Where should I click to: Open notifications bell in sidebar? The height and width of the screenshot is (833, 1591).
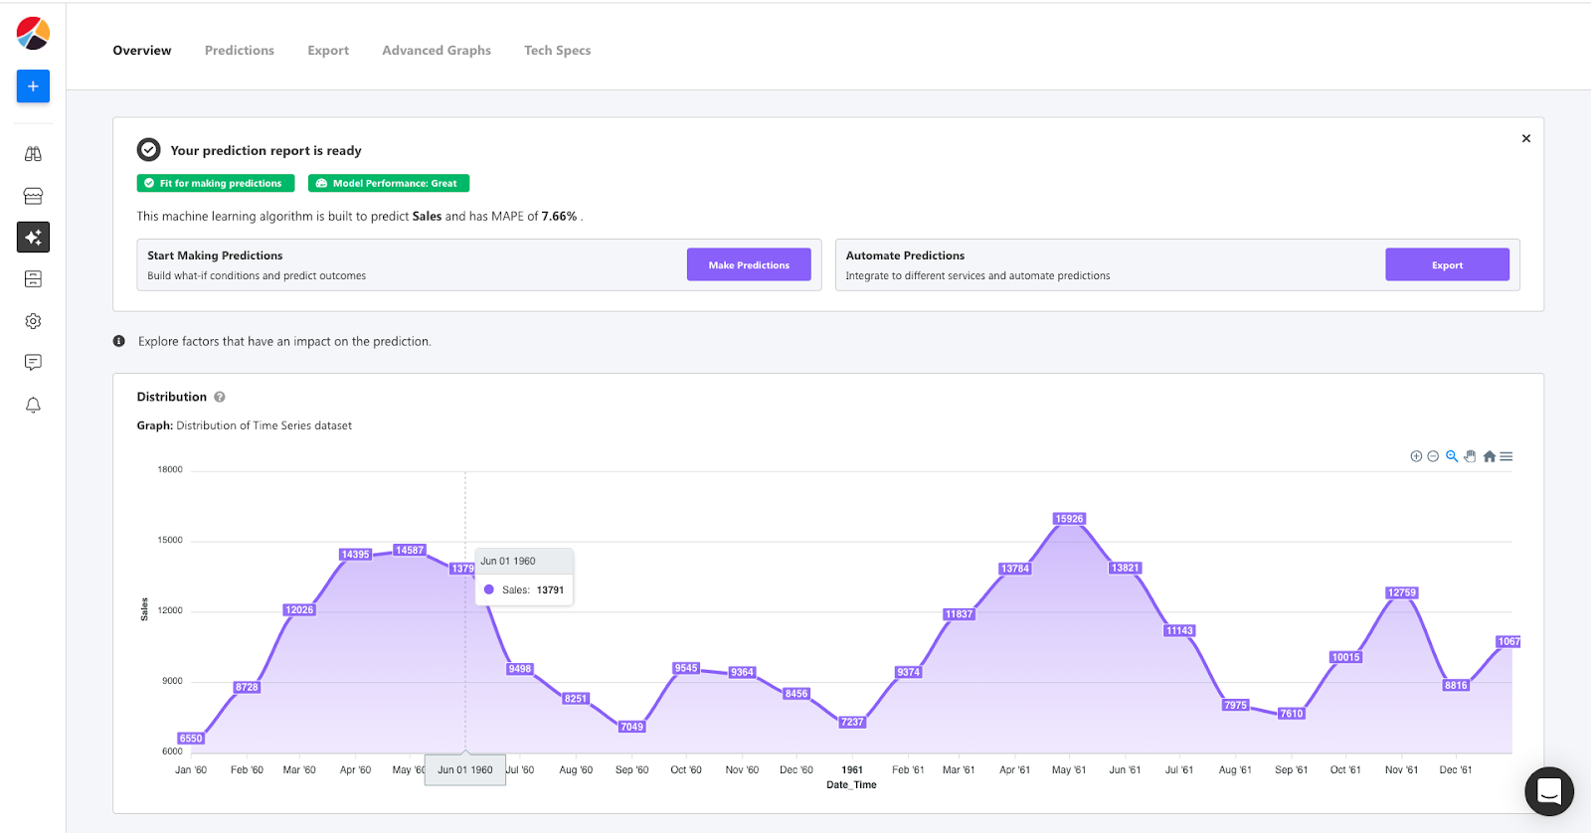coord(33,405)
